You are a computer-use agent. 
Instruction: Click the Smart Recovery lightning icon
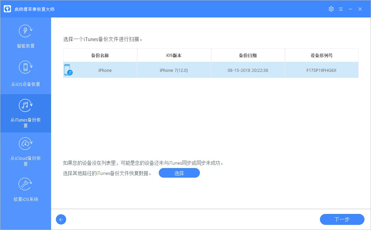(26, 31)
